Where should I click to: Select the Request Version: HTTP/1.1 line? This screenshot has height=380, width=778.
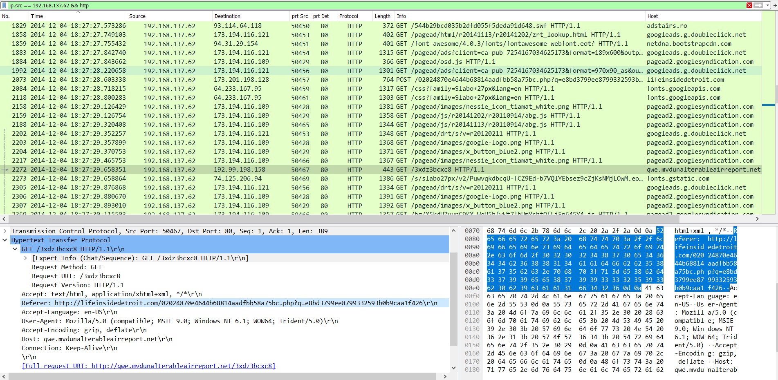click(x=78, y=285)
